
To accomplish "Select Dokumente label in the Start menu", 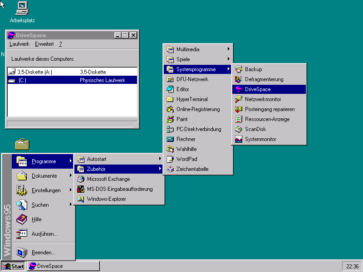I will coord(44,176).
